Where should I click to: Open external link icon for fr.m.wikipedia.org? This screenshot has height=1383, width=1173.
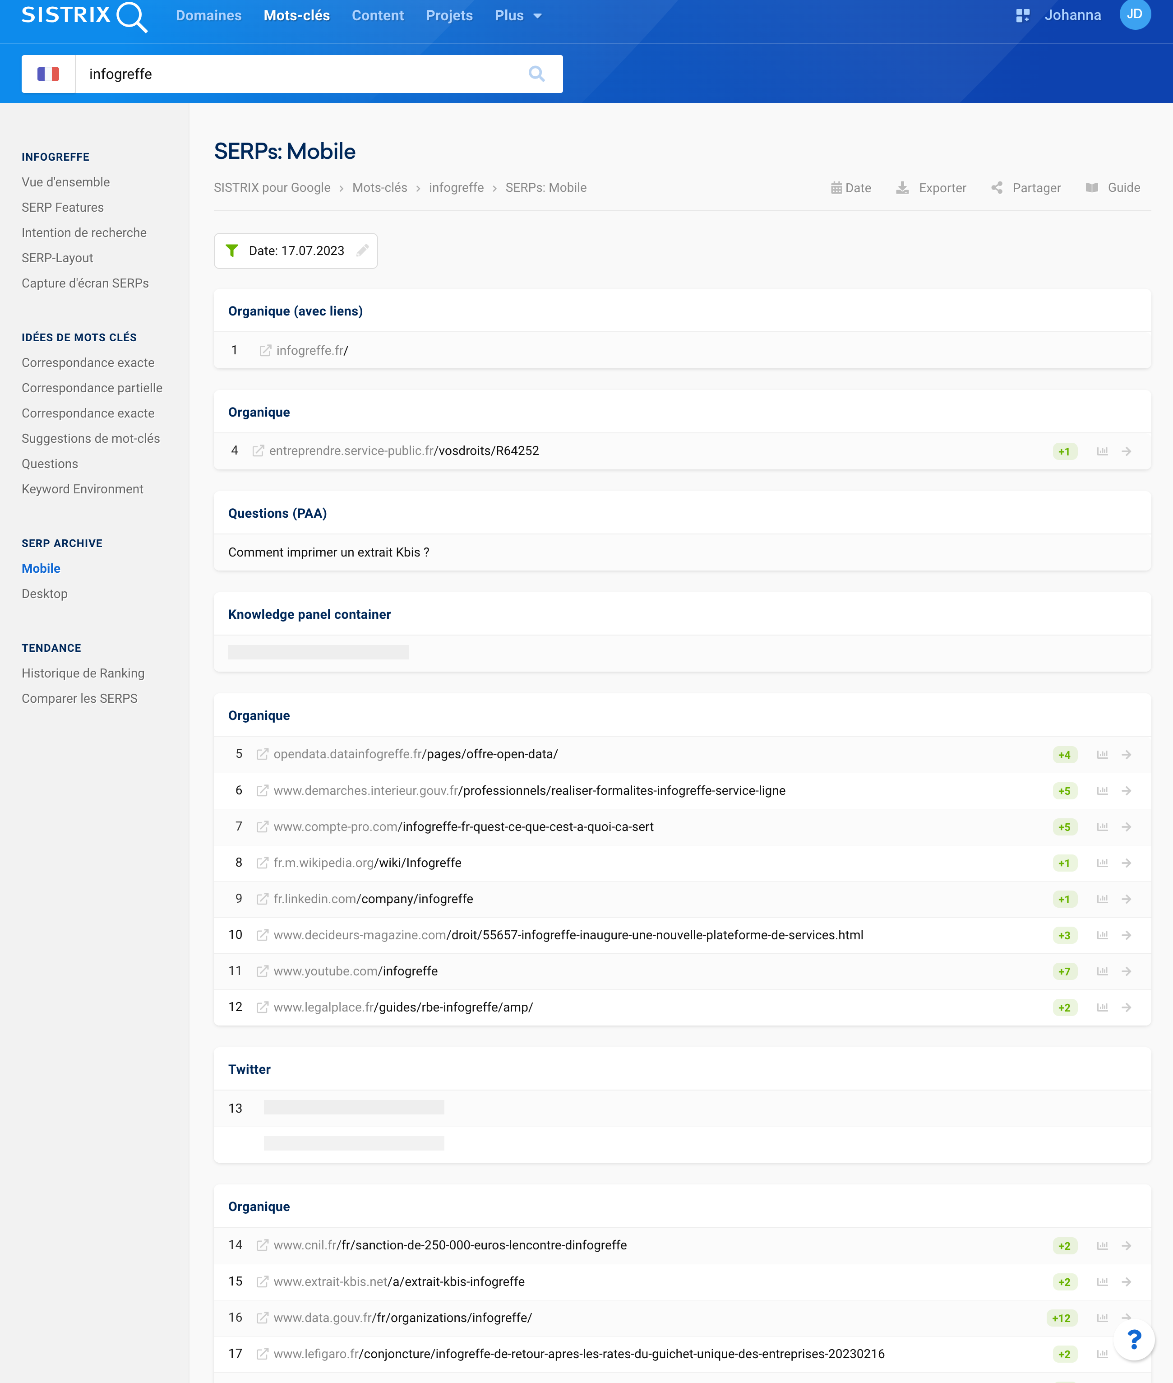(x=263, y=863)
